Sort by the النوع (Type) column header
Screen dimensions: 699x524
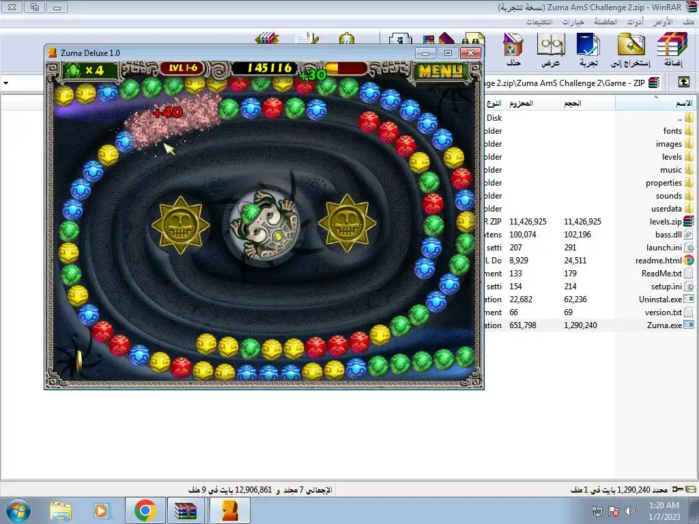click(x=495, y=102)
